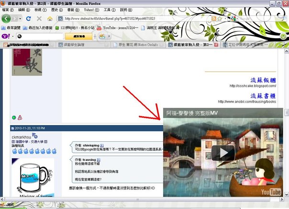
Task: Open the 編輯 (Edit) menu
Action: click(x=24, y=10)
